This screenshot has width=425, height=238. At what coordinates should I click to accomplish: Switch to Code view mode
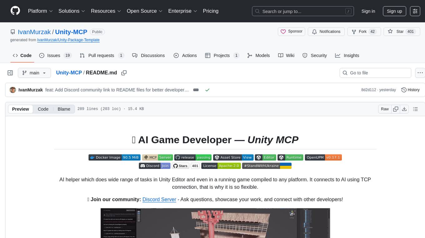coord(43,109)
